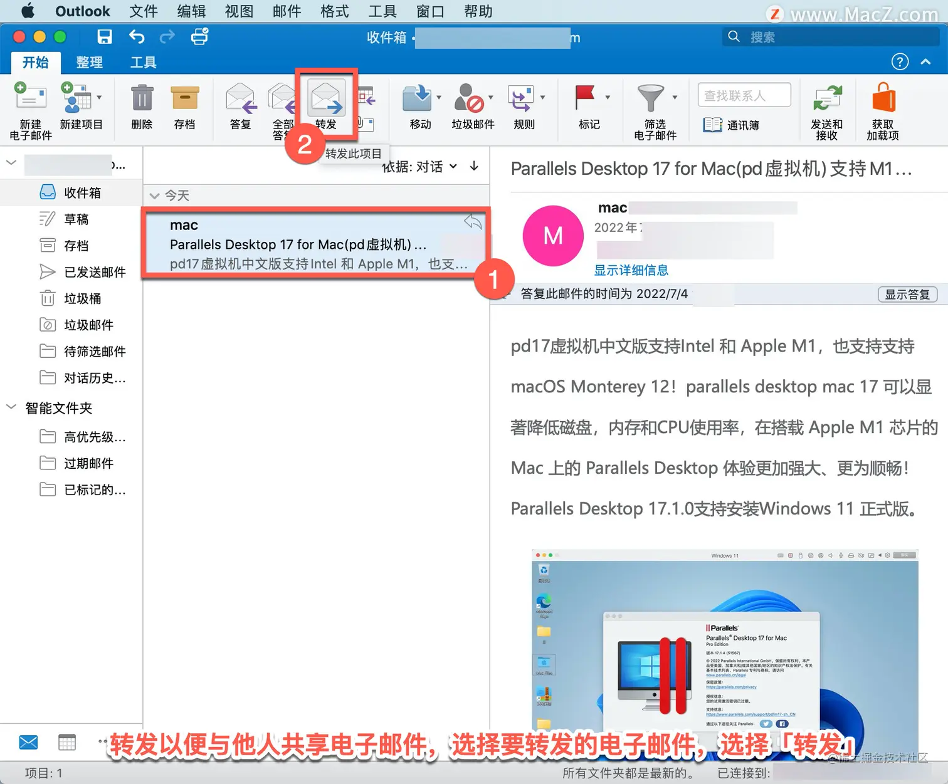The width and height of the screenshot is (948, 784).
Task: Open the 编辑 menu
Action: [191, 11]
